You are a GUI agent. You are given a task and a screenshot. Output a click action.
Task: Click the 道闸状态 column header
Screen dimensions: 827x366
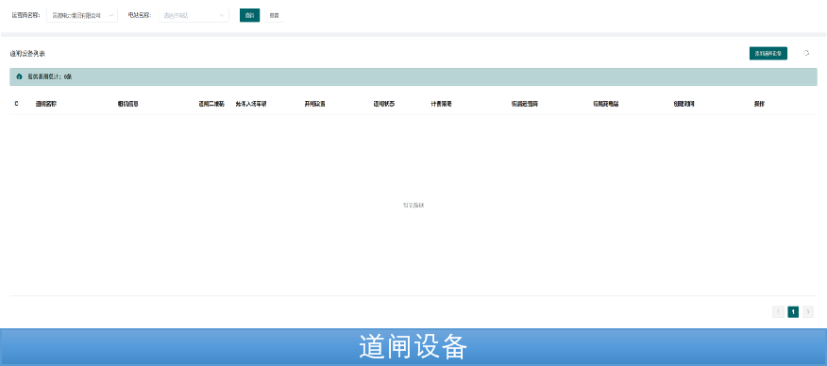pos(383,105)
